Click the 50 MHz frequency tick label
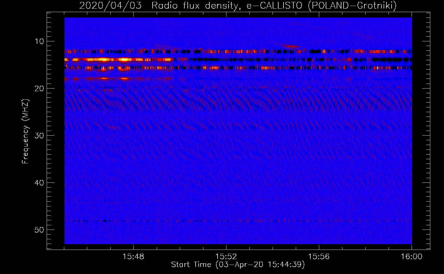 click(40, 230)
